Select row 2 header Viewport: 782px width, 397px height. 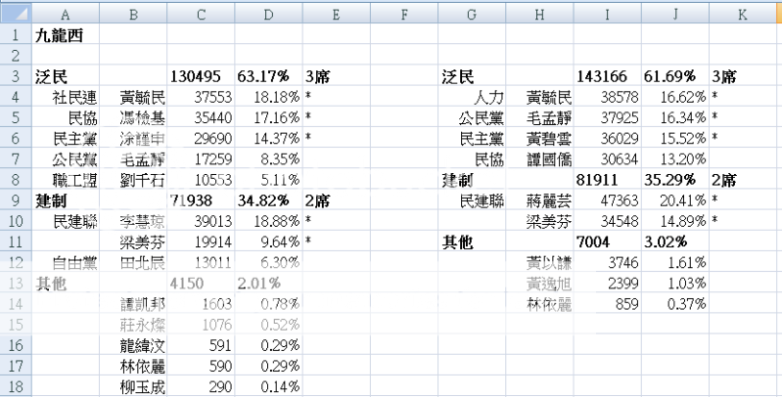coord(16,55)
